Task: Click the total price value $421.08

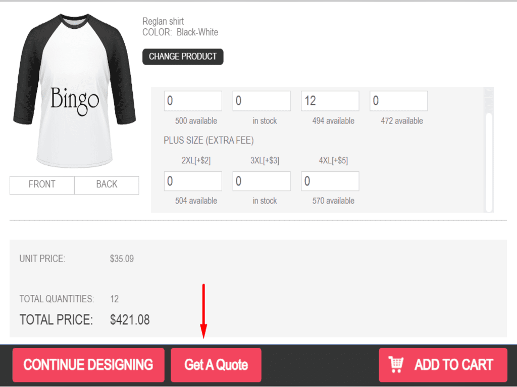Action: point(130,319)
